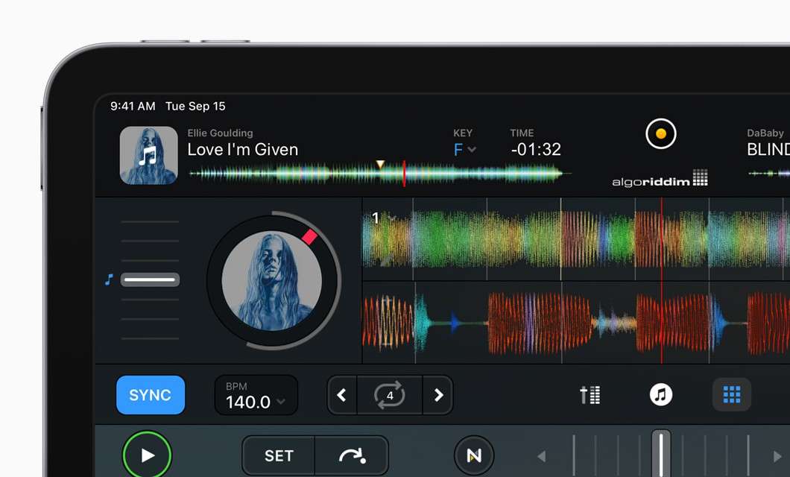This screenshot has height=477, width=790.
Task: Open the music library icon
Action: (660, 395)
